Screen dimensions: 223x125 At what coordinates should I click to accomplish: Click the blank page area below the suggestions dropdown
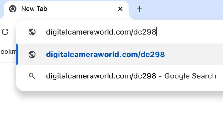click(x=111, y=111)
